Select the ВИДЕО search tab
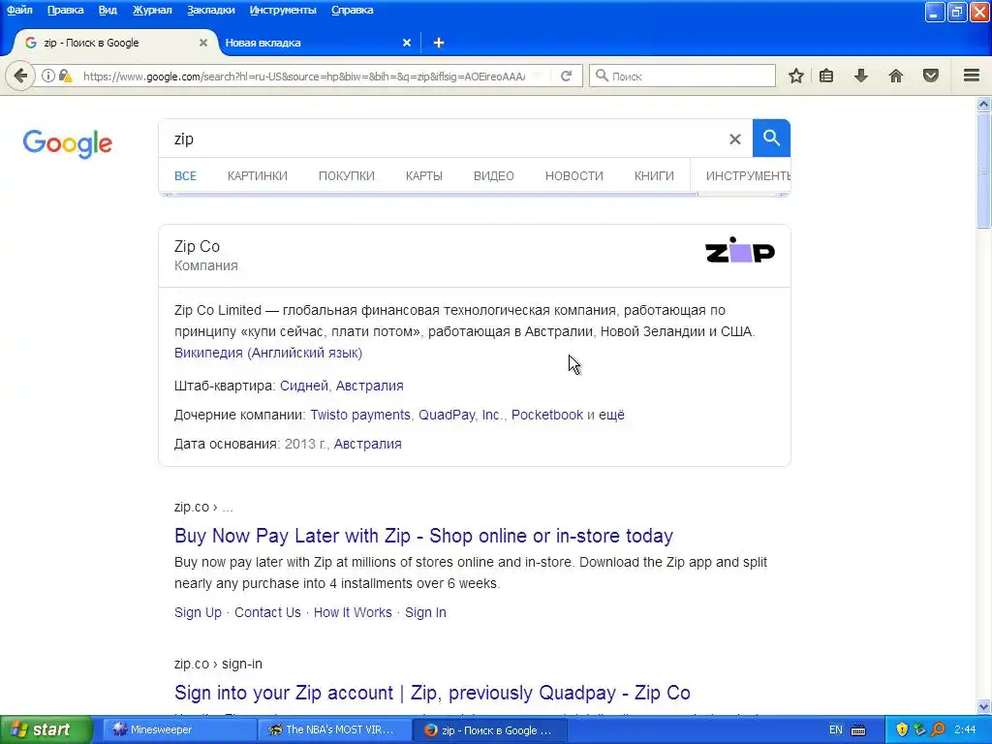Image resolution: width=992 pixels, height=744 pixels. point(493,176)
